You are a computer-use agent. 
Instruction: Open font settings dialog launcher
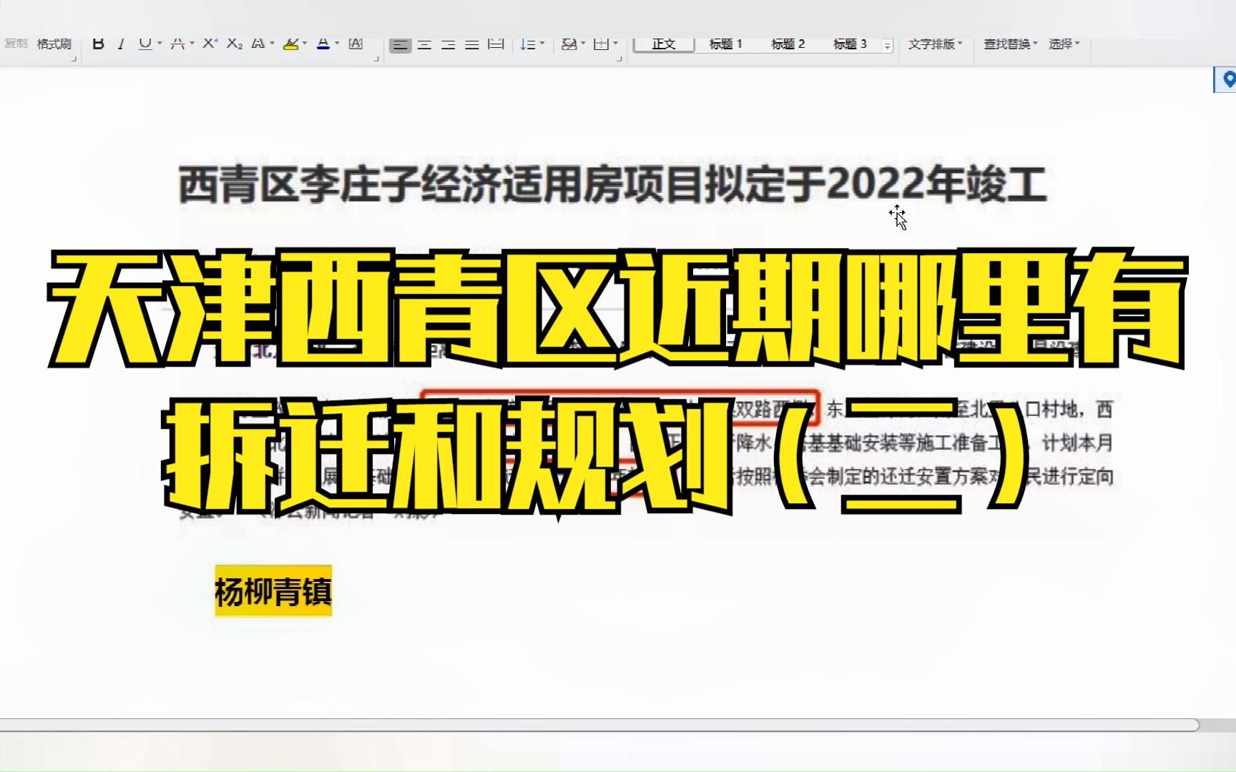[x=376, y=59]
